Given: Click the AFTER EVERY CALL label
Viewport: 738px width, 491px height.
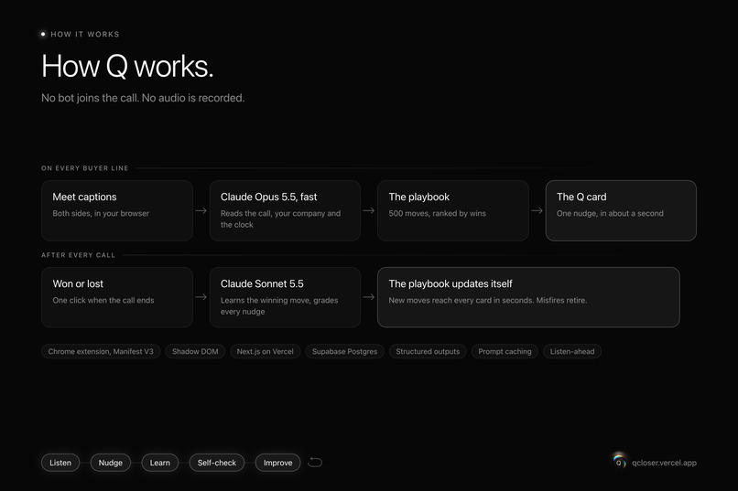Looking at the screenshot, I should [78, 255].
